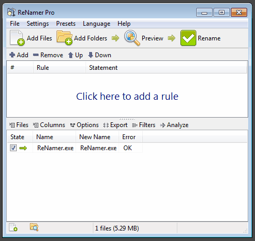Maximize the ReNamer Pro window
This screenshot has width=255, height=241.
[x=221, y=13]
